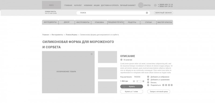Click the Купить в 1 клик button
This screenshot has height=103, width=215.
[x=131, y=91]
